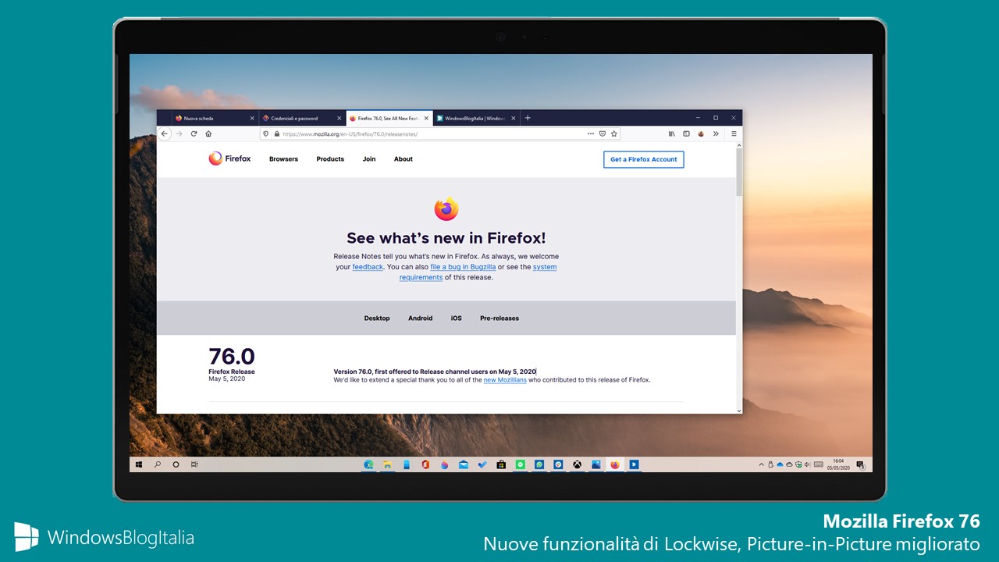Show sidebars using the sidebar icon

[x=687, y=133]
